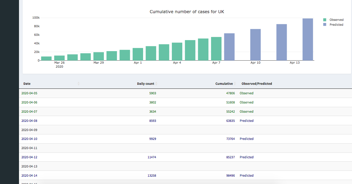Image resolution: width=352 pixels, height=184 pixels.
Task: Select the 2020-04-05 table row date
Action: click(29, 93)
